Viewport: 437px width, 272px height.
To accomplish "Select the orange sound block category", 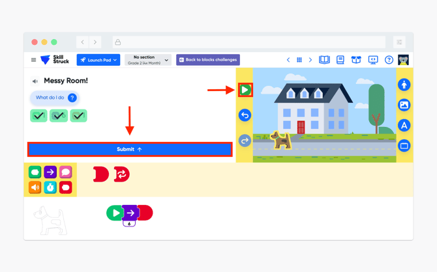I will coord(35,187).
